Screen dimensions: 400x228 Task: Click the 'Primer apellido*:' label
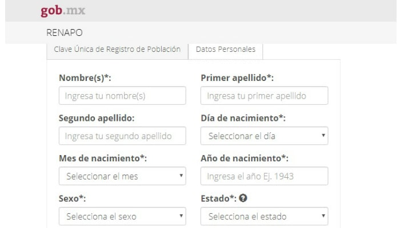[237, 78]
